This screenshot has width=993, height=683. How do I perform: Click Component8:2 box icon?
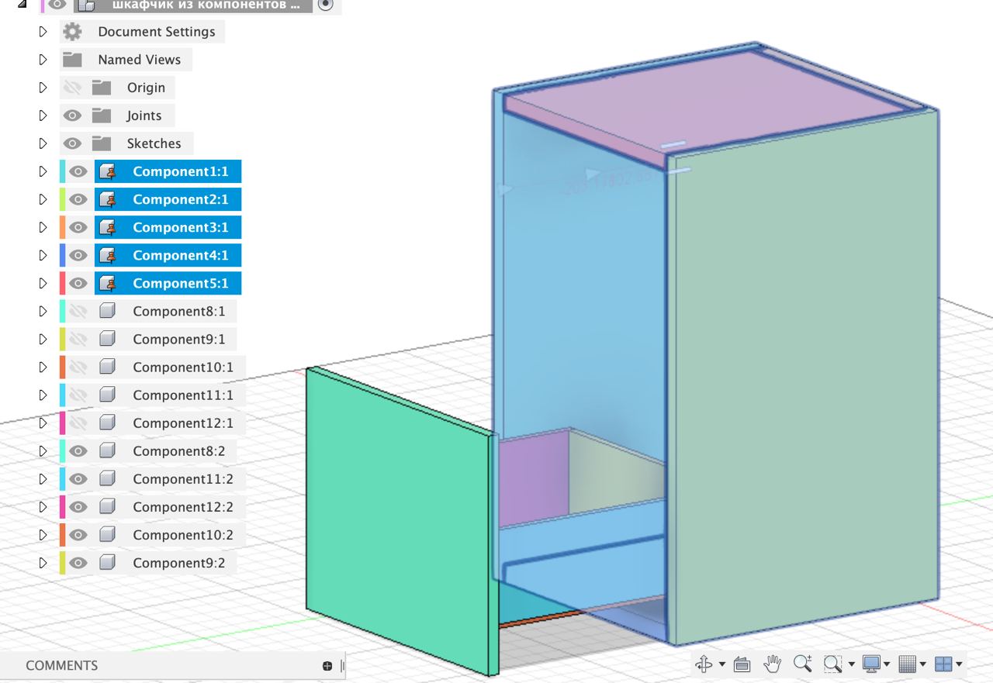click(x=108, y=450)
